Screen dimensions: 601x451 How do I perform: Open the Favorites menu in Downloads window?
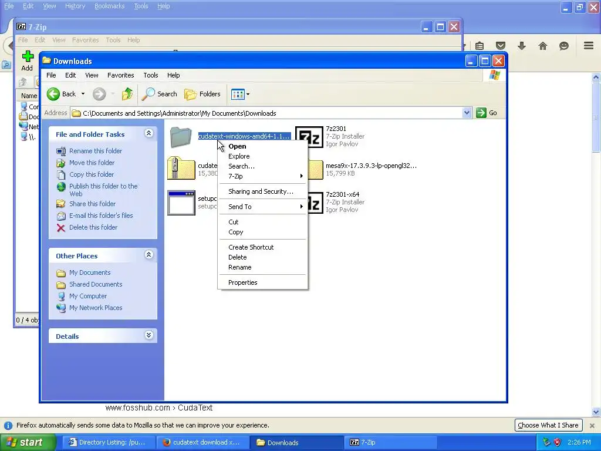[x=121, y=75]
